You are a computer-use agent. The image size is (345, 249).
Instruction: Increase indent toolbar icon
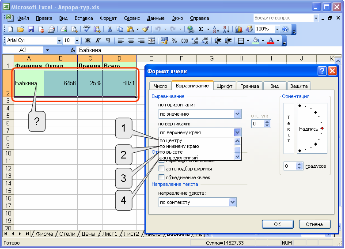click(228, 41)
